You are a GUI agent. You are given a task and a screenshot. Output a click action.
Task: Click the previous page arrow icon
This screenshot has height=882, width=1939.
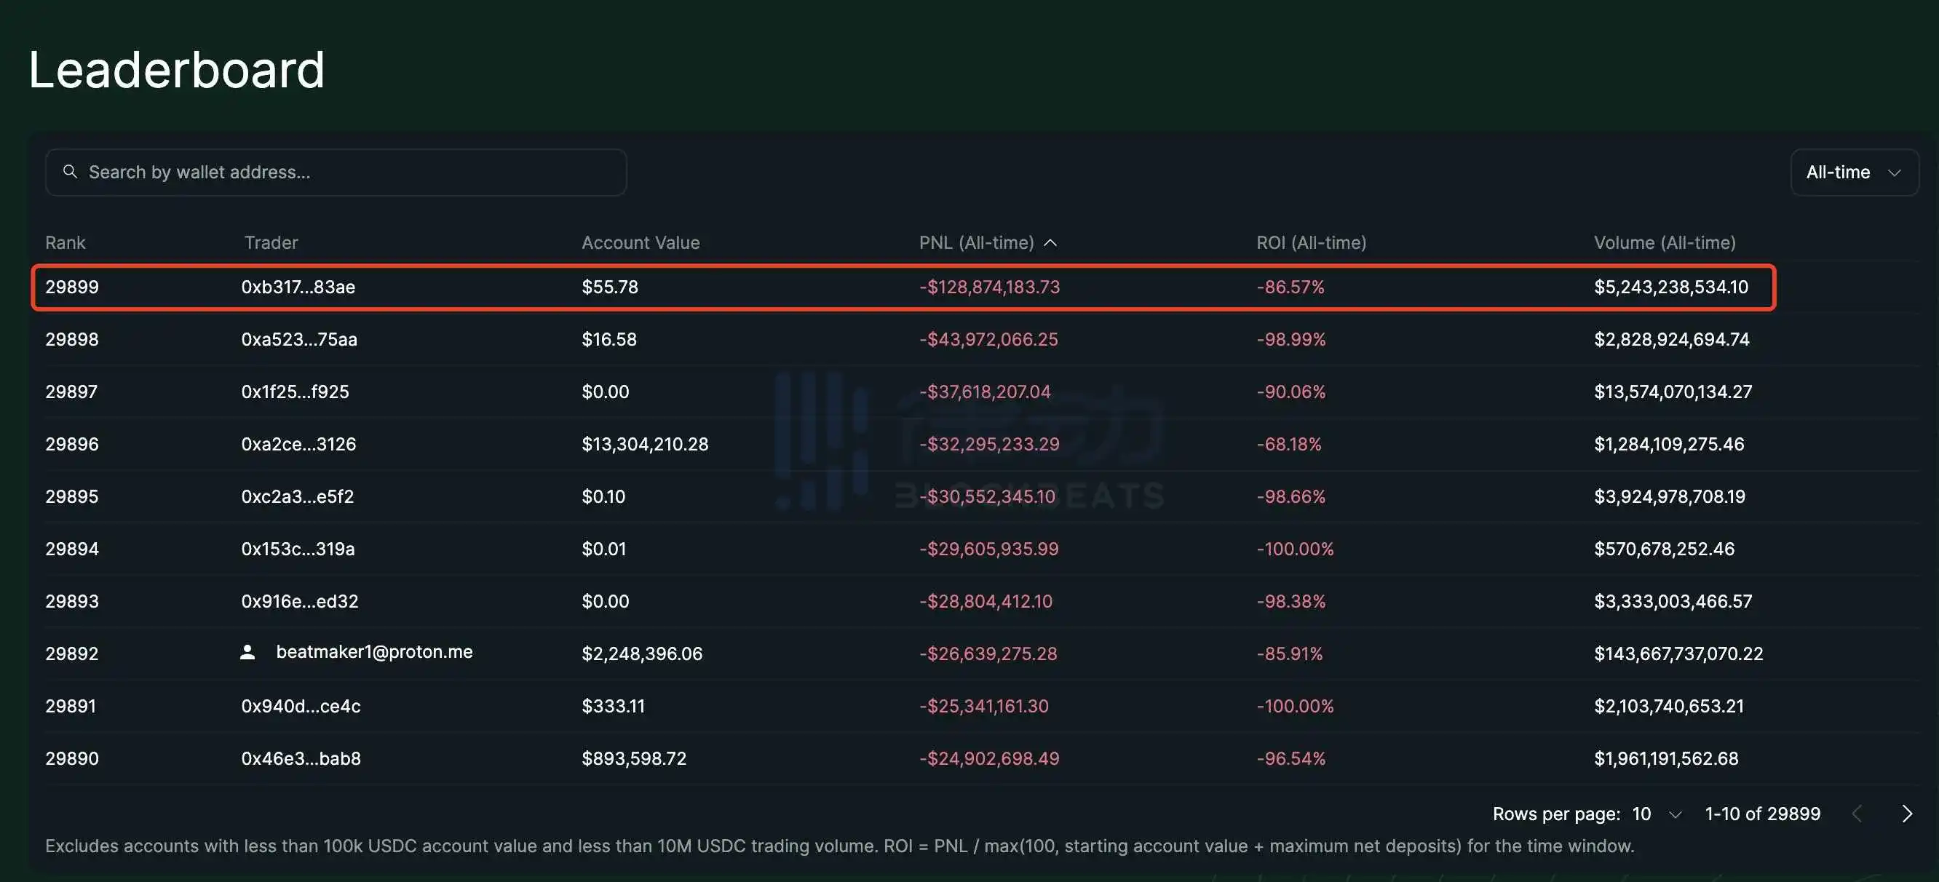pyautogui.click(x=1856, y=814)
